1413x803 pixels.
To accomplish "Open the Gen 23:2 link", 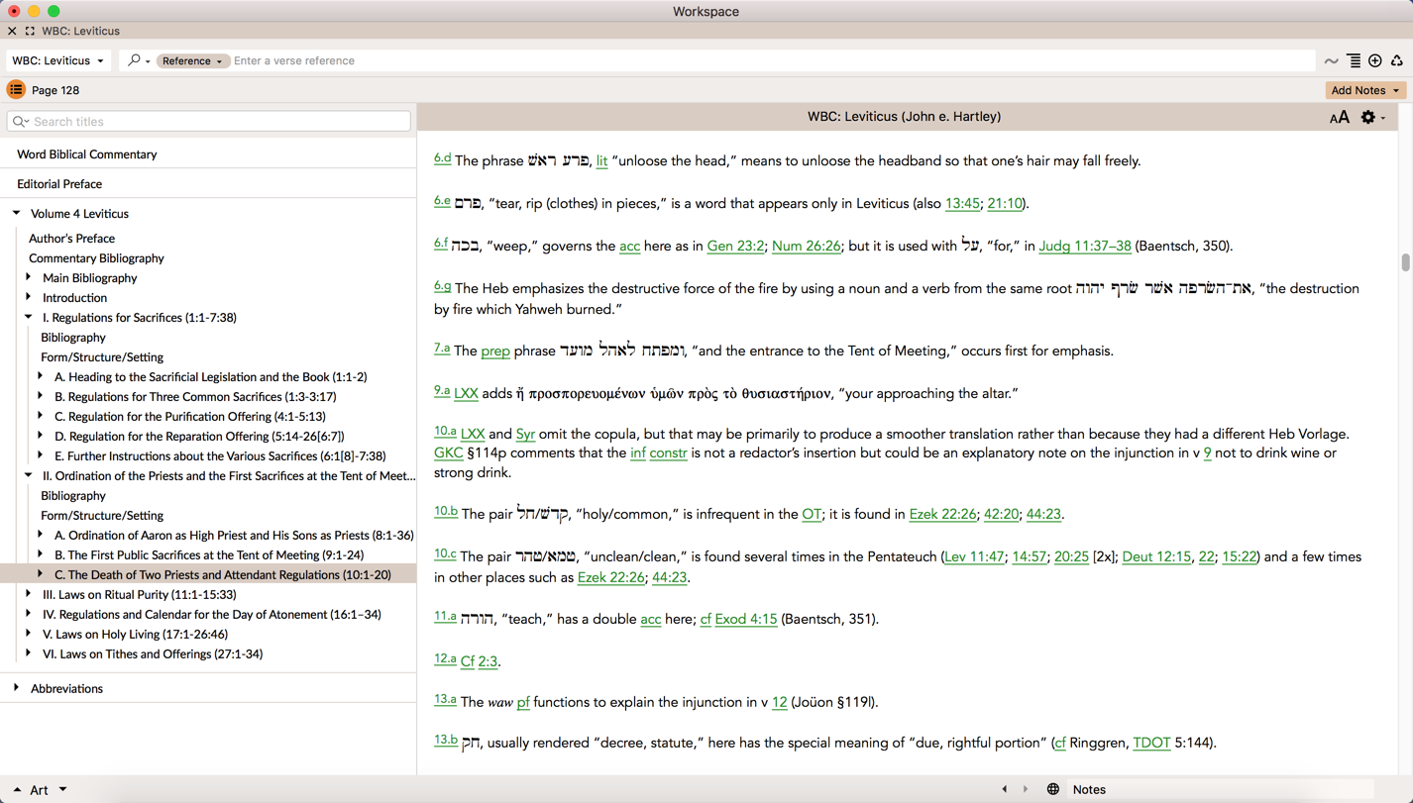I will pyautogui.click(x=735, y=246).
